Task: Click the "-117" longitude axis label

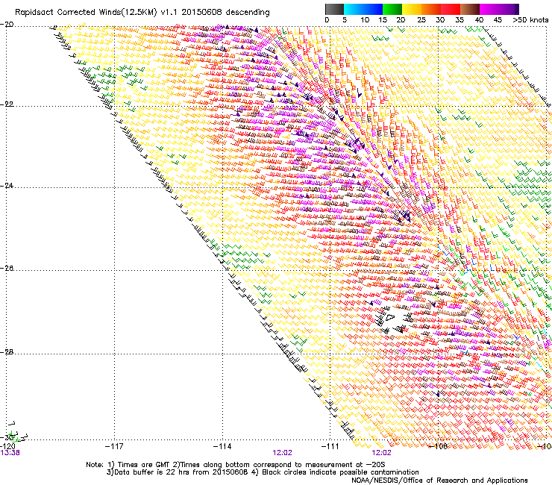Action: point(114,446)
